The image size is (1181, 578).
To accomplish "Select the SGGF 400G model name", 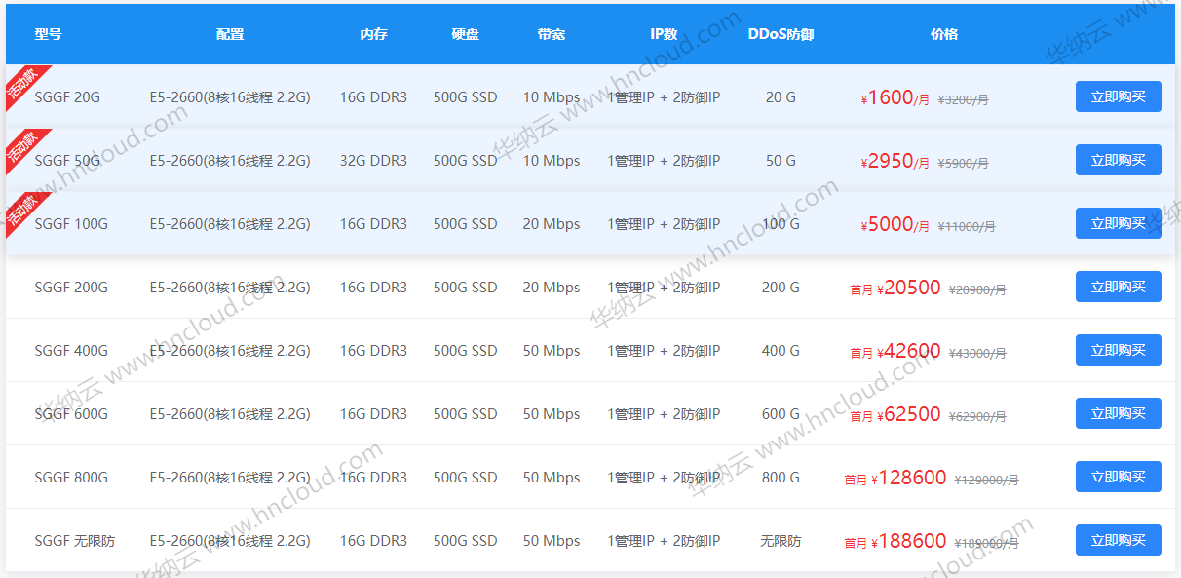I will tap(71, 351).
